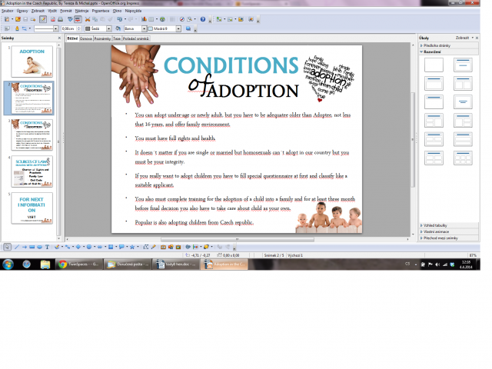
Task: Open the Šedá line color dropdown
Action: 109,29
